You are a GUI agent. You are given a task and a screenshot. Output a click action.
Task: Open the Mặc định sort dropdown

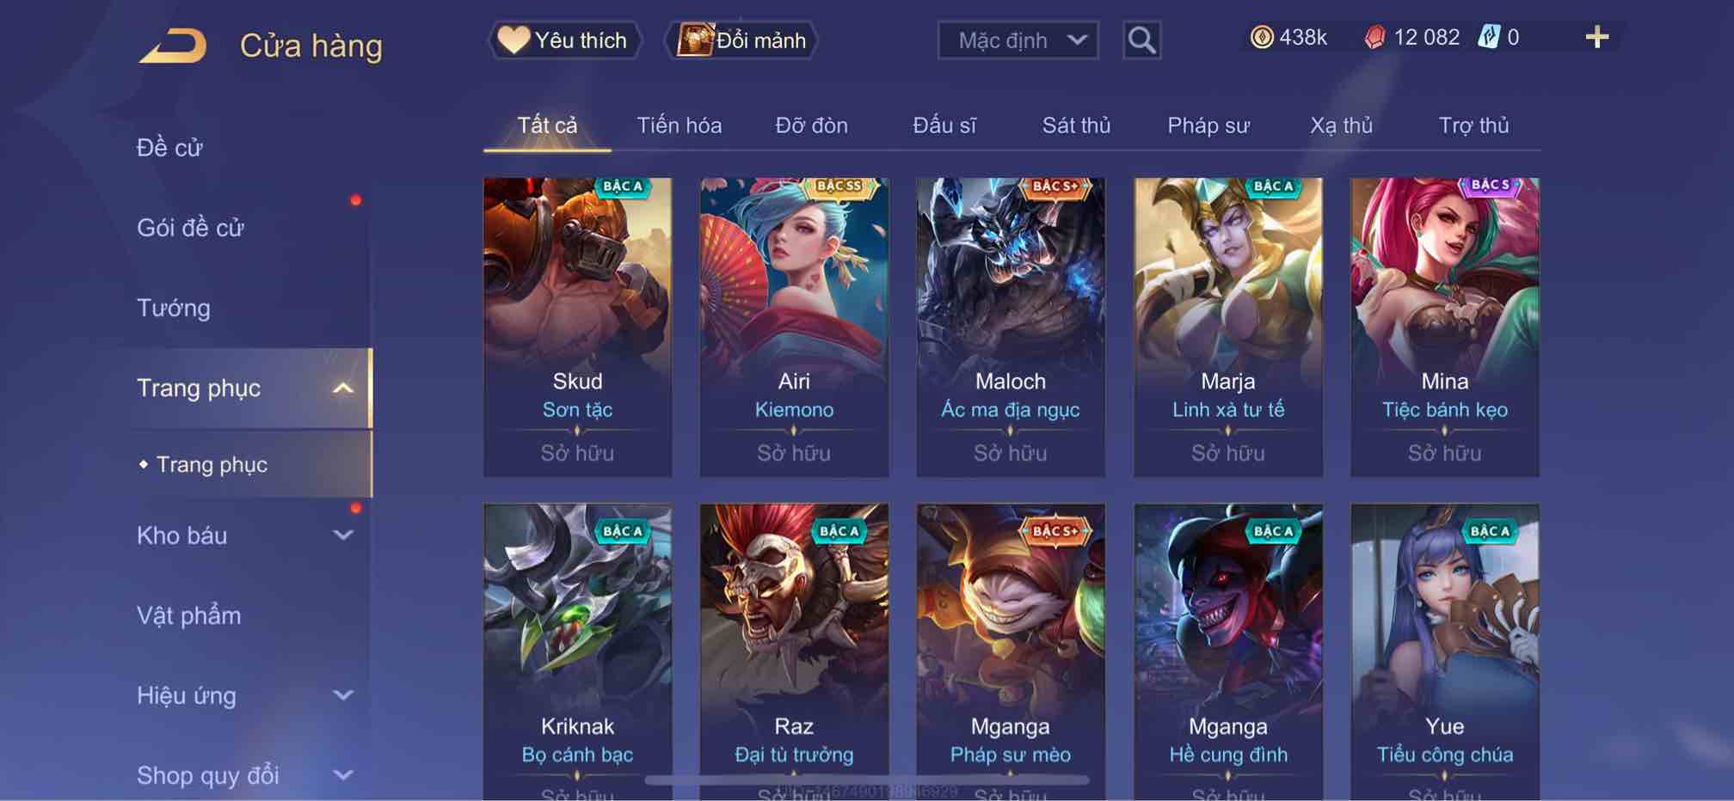pyautogui.click(x=1018, y=40)
